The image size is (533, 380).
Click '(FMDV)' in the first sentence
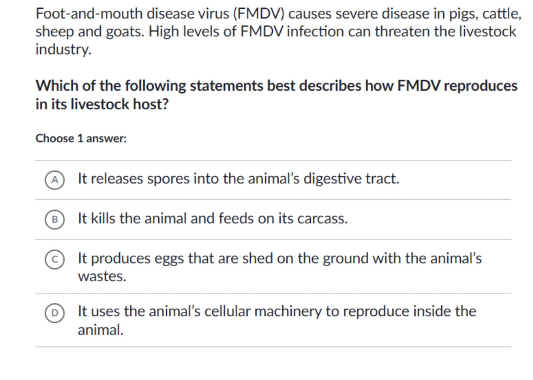[258, 14]
